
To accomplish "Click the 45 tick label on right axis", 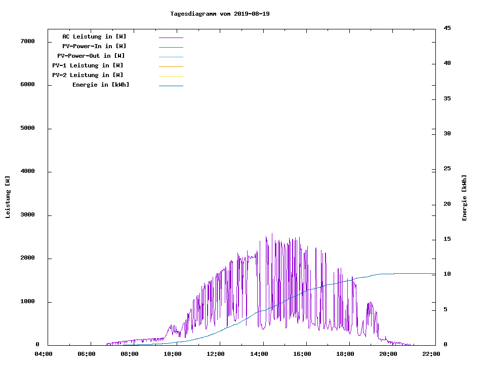I will click(x=447, y=28).
